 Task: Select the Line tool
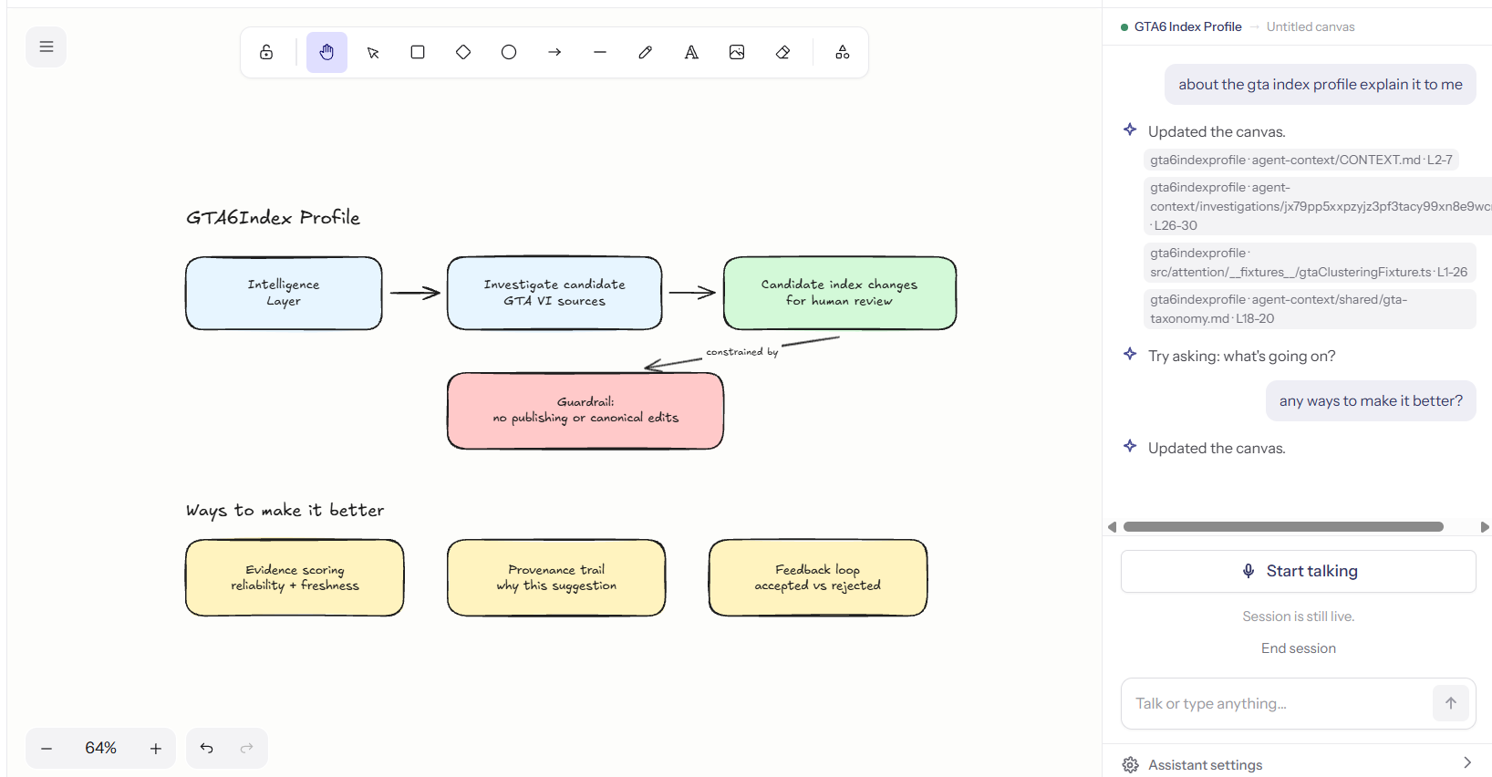pyautogui.click(x=600, y=52)
